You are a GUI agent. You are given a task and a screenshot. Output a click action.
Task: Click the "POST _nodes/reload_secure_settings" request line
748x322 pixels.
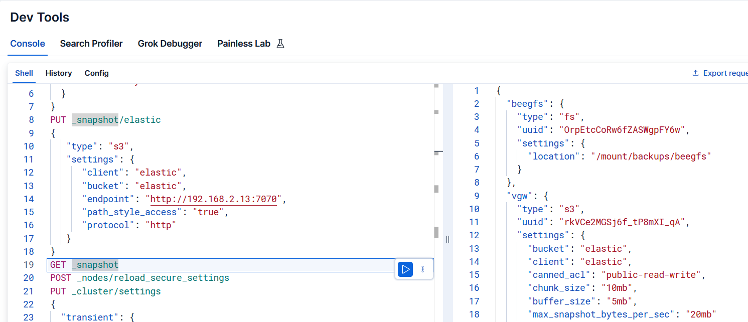pos(139,278)
